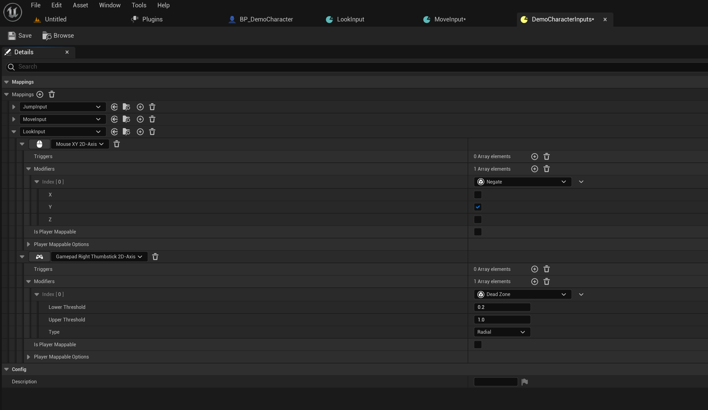Expand the JumpInput mapping row
This screenshot has width=708, height=410.
14,107
